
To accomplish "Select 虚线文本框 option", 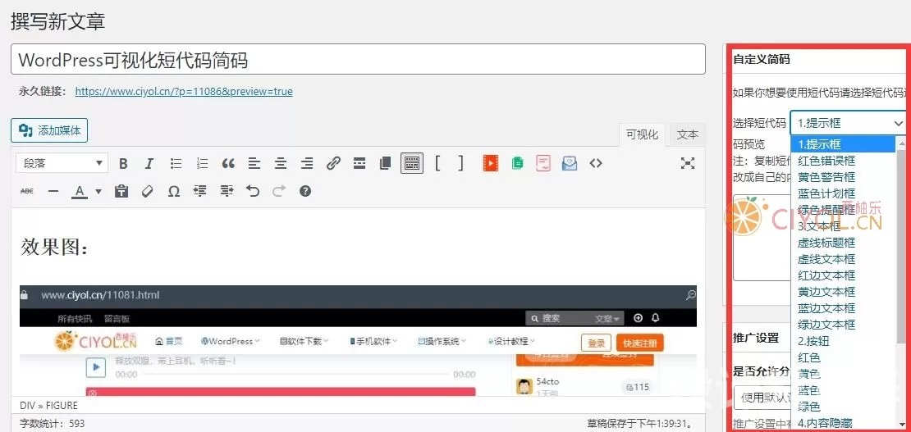I will [x=843, y=259].
